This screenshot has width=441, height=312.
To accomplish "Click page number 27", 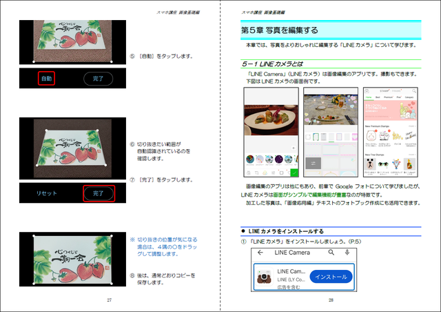I will click(x=109, y=300).
